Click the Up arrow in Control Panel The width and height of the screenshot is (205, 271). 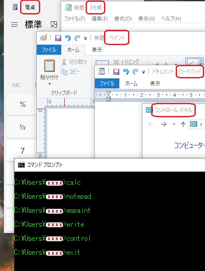pos(183,124)
